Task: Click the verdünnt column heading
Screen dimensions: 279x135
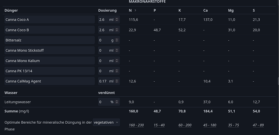Action: click(107, 92)
